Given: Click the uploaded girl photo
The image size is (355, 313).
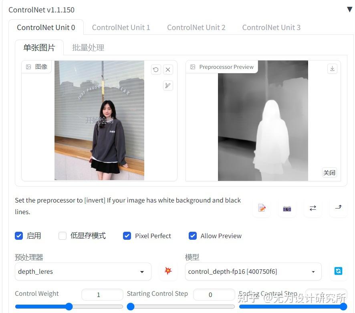Looking at the screenshot, I should click(99, 120).
